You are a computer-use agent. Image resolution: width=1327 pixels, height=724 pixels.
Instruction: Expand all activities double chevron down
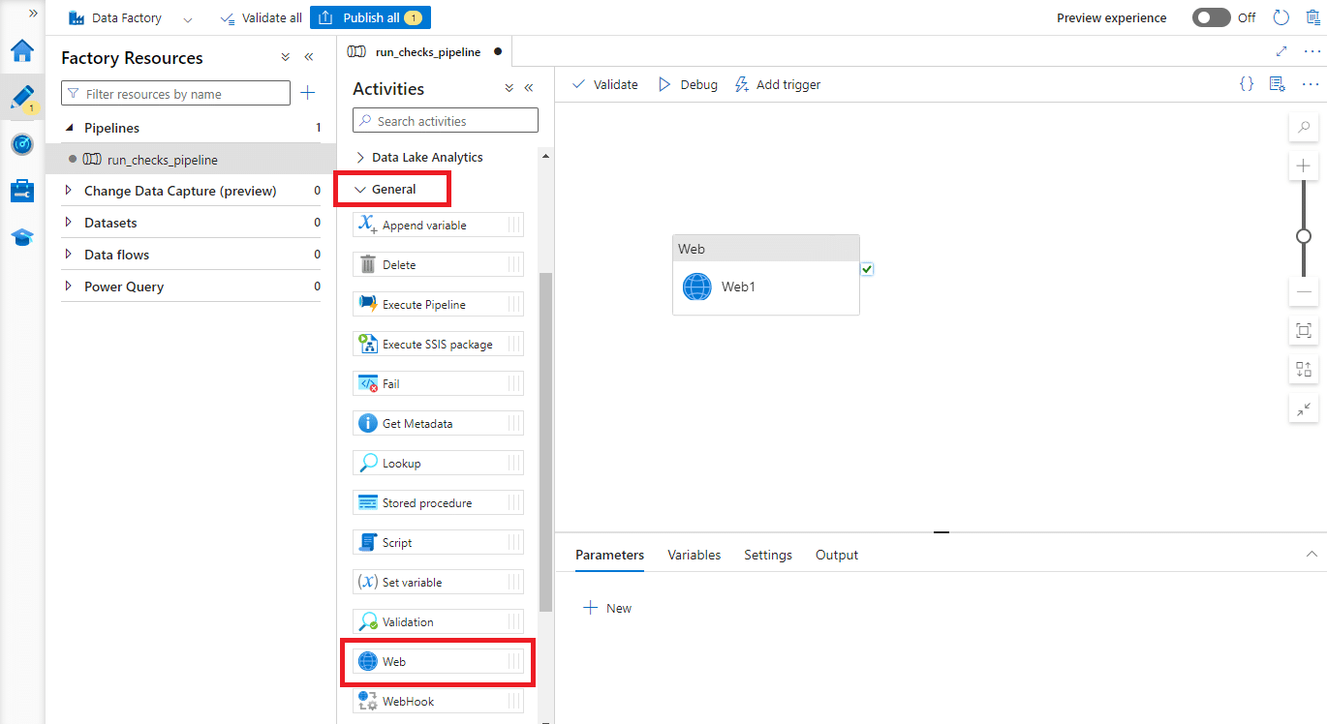pyautogui.click(x=509, y=88)
